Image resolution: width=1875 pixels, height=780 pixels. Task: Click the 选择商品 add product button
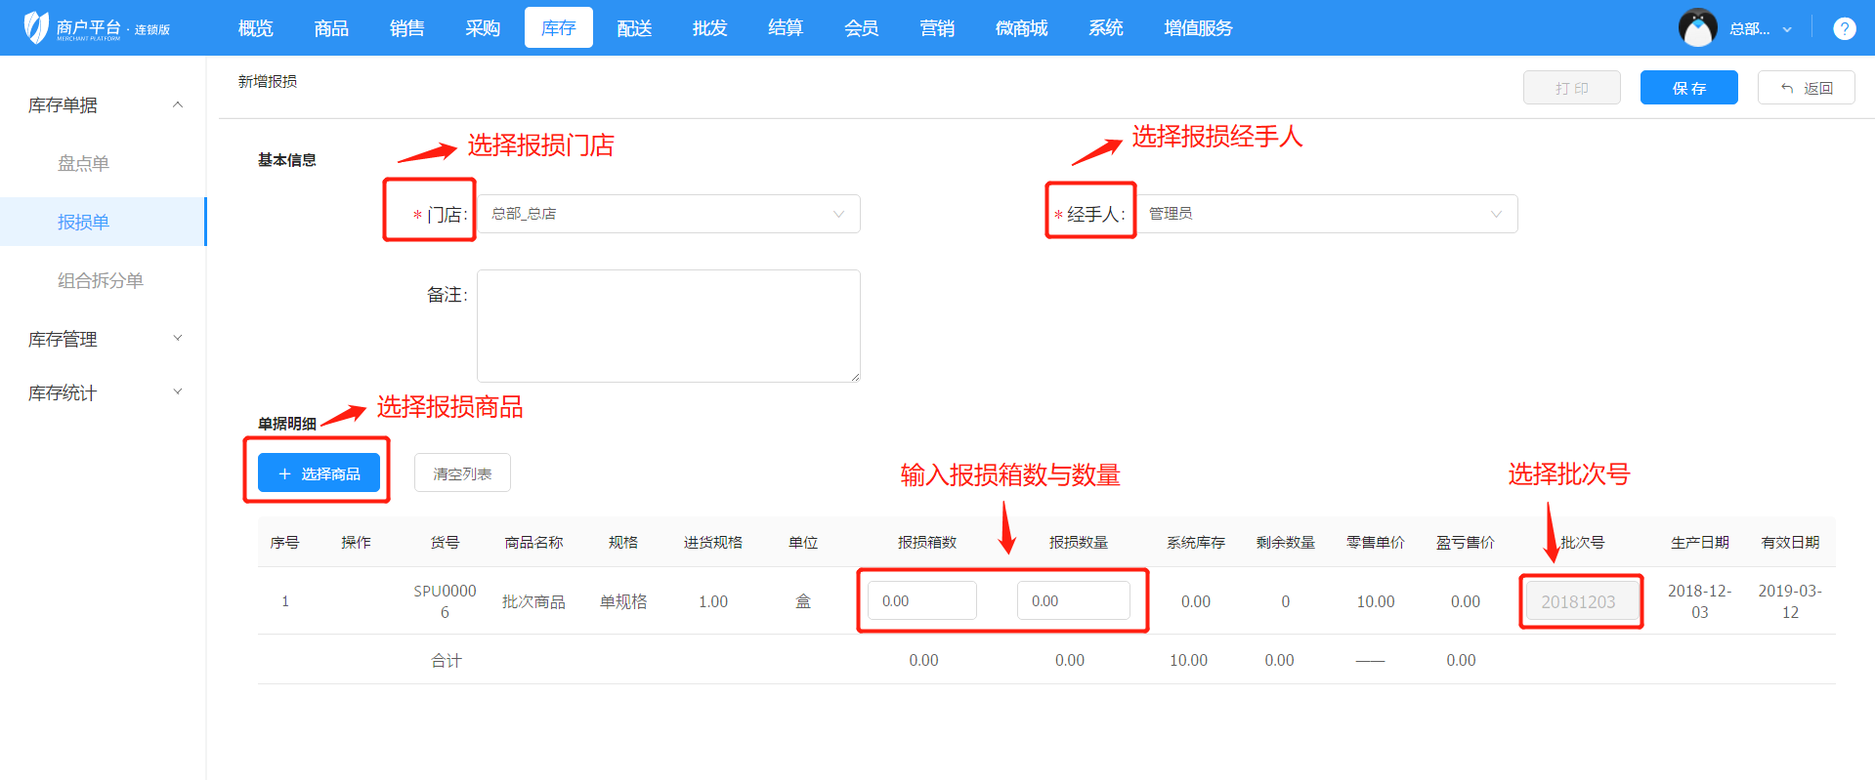[x=319, y=473]
